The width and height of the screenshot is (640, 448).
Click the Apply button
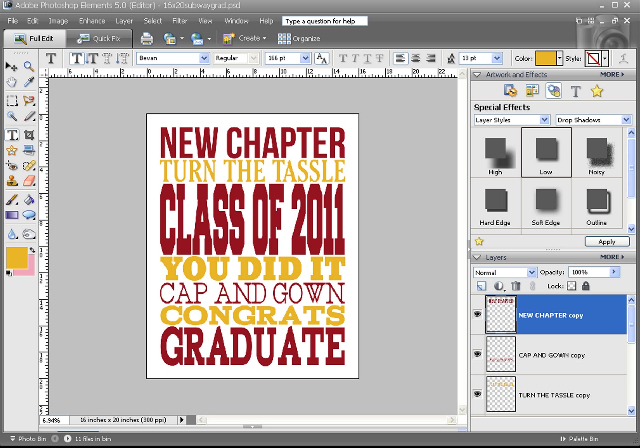pos(607,242)
